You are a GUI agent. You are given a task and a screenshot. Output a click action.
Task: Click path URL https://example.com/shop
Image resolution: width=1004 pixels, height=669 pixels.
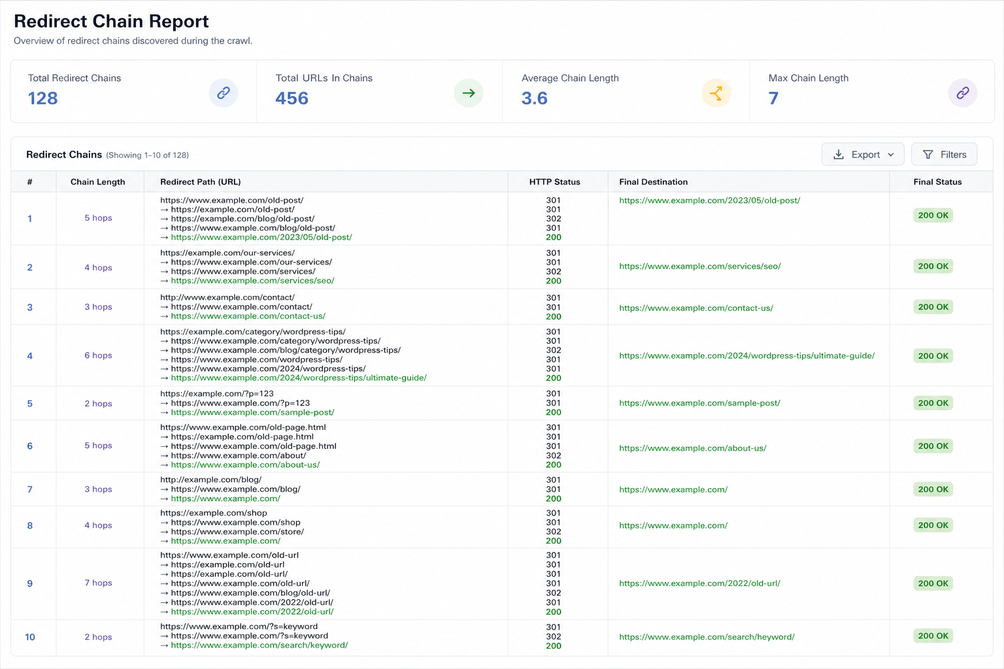(x=214, y=513)
